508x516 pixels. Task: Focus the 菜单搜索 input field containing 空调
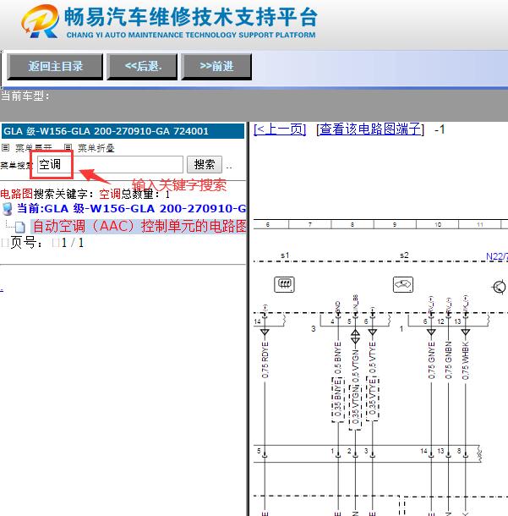tap(110, 165)
